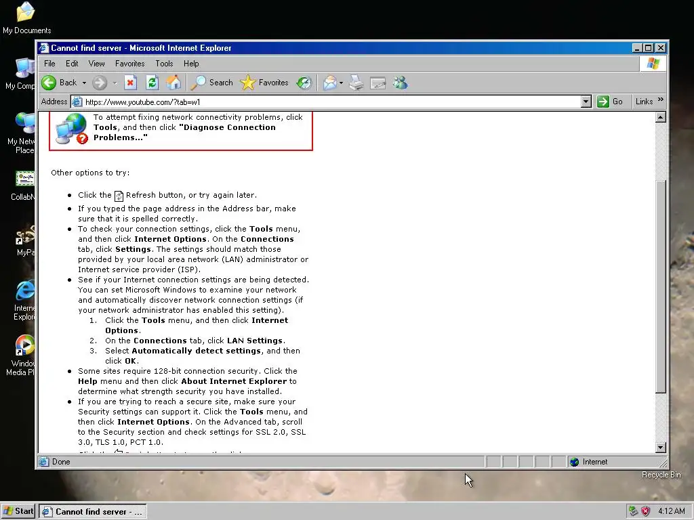Click the scrollbar up arrow

click(660, 118)
